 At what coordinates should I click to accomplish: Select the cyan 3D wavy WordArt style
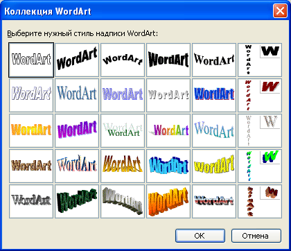(x=168, y=166)
